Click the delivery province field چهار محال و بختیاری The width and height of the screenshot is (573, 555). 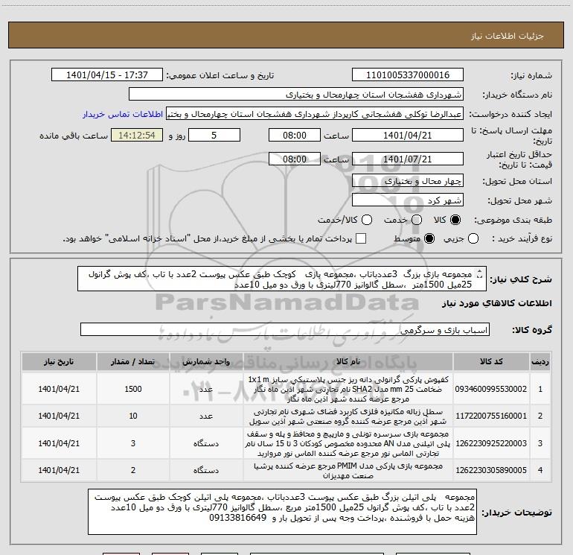tap(408, 180)
